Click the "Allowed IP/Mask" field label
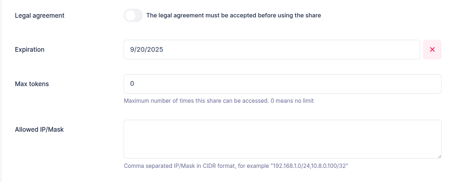 point(39,129)
